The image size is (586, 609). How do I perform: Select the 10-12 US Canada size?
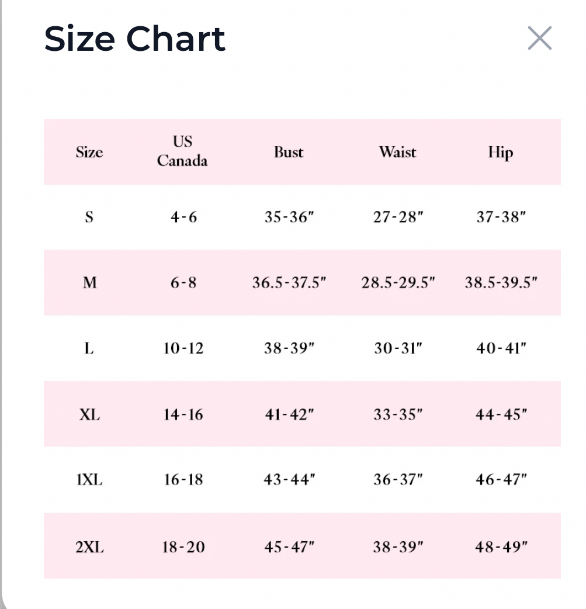183,349
